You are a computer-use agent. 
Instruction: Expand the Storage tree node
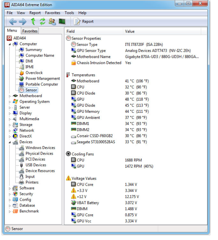tap(10, 125)
